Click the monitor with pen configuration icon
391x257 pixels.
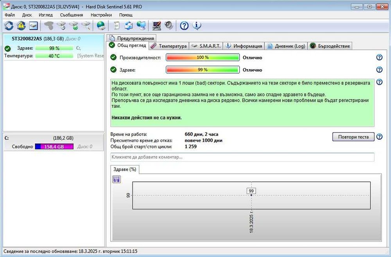[x=157, y=25]
